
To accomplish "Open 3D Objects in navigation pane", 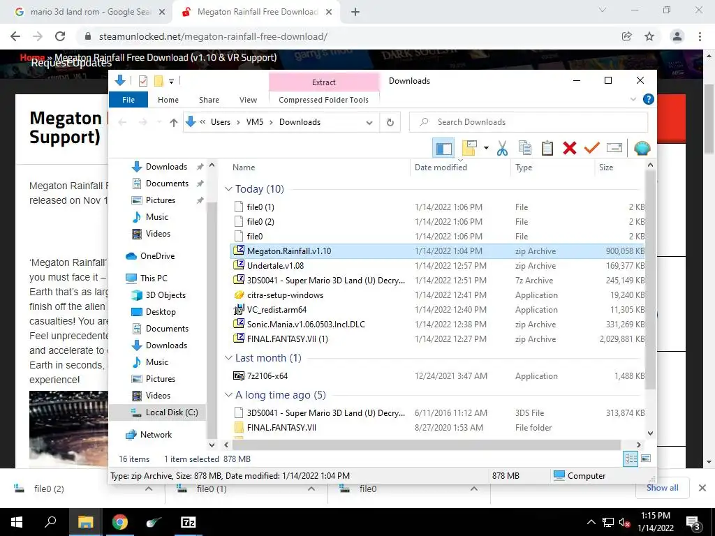I will point(165,295).
